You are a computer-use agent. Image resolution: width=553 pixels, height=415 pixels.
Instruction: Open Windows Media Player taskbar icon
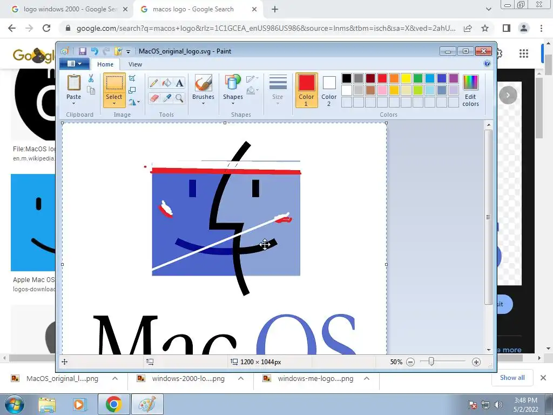coord(79,404)
